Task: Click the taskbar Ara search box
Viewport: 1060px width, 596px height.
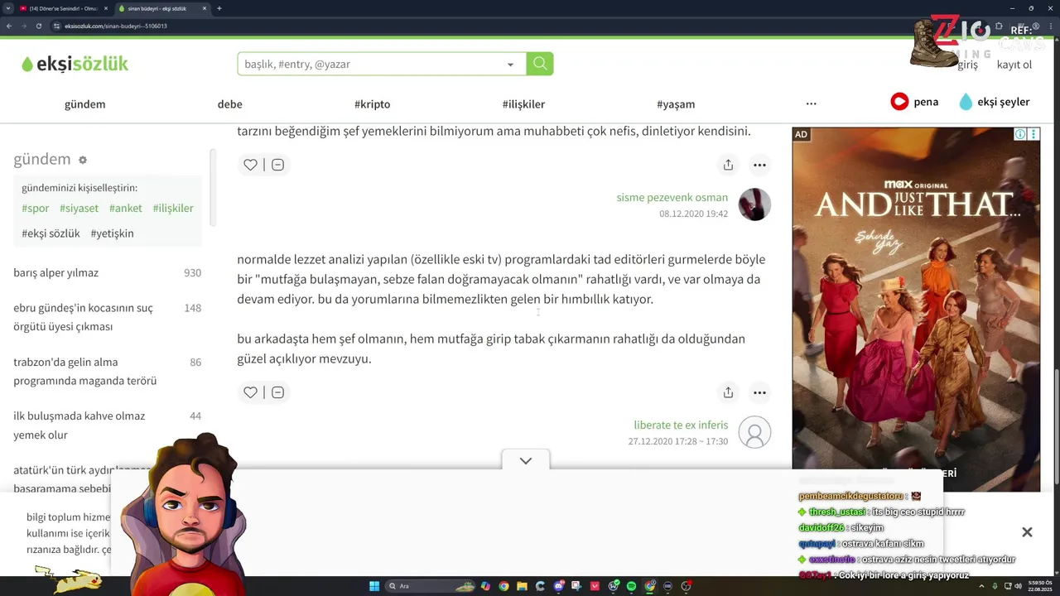Action: [x=431, y=586]
